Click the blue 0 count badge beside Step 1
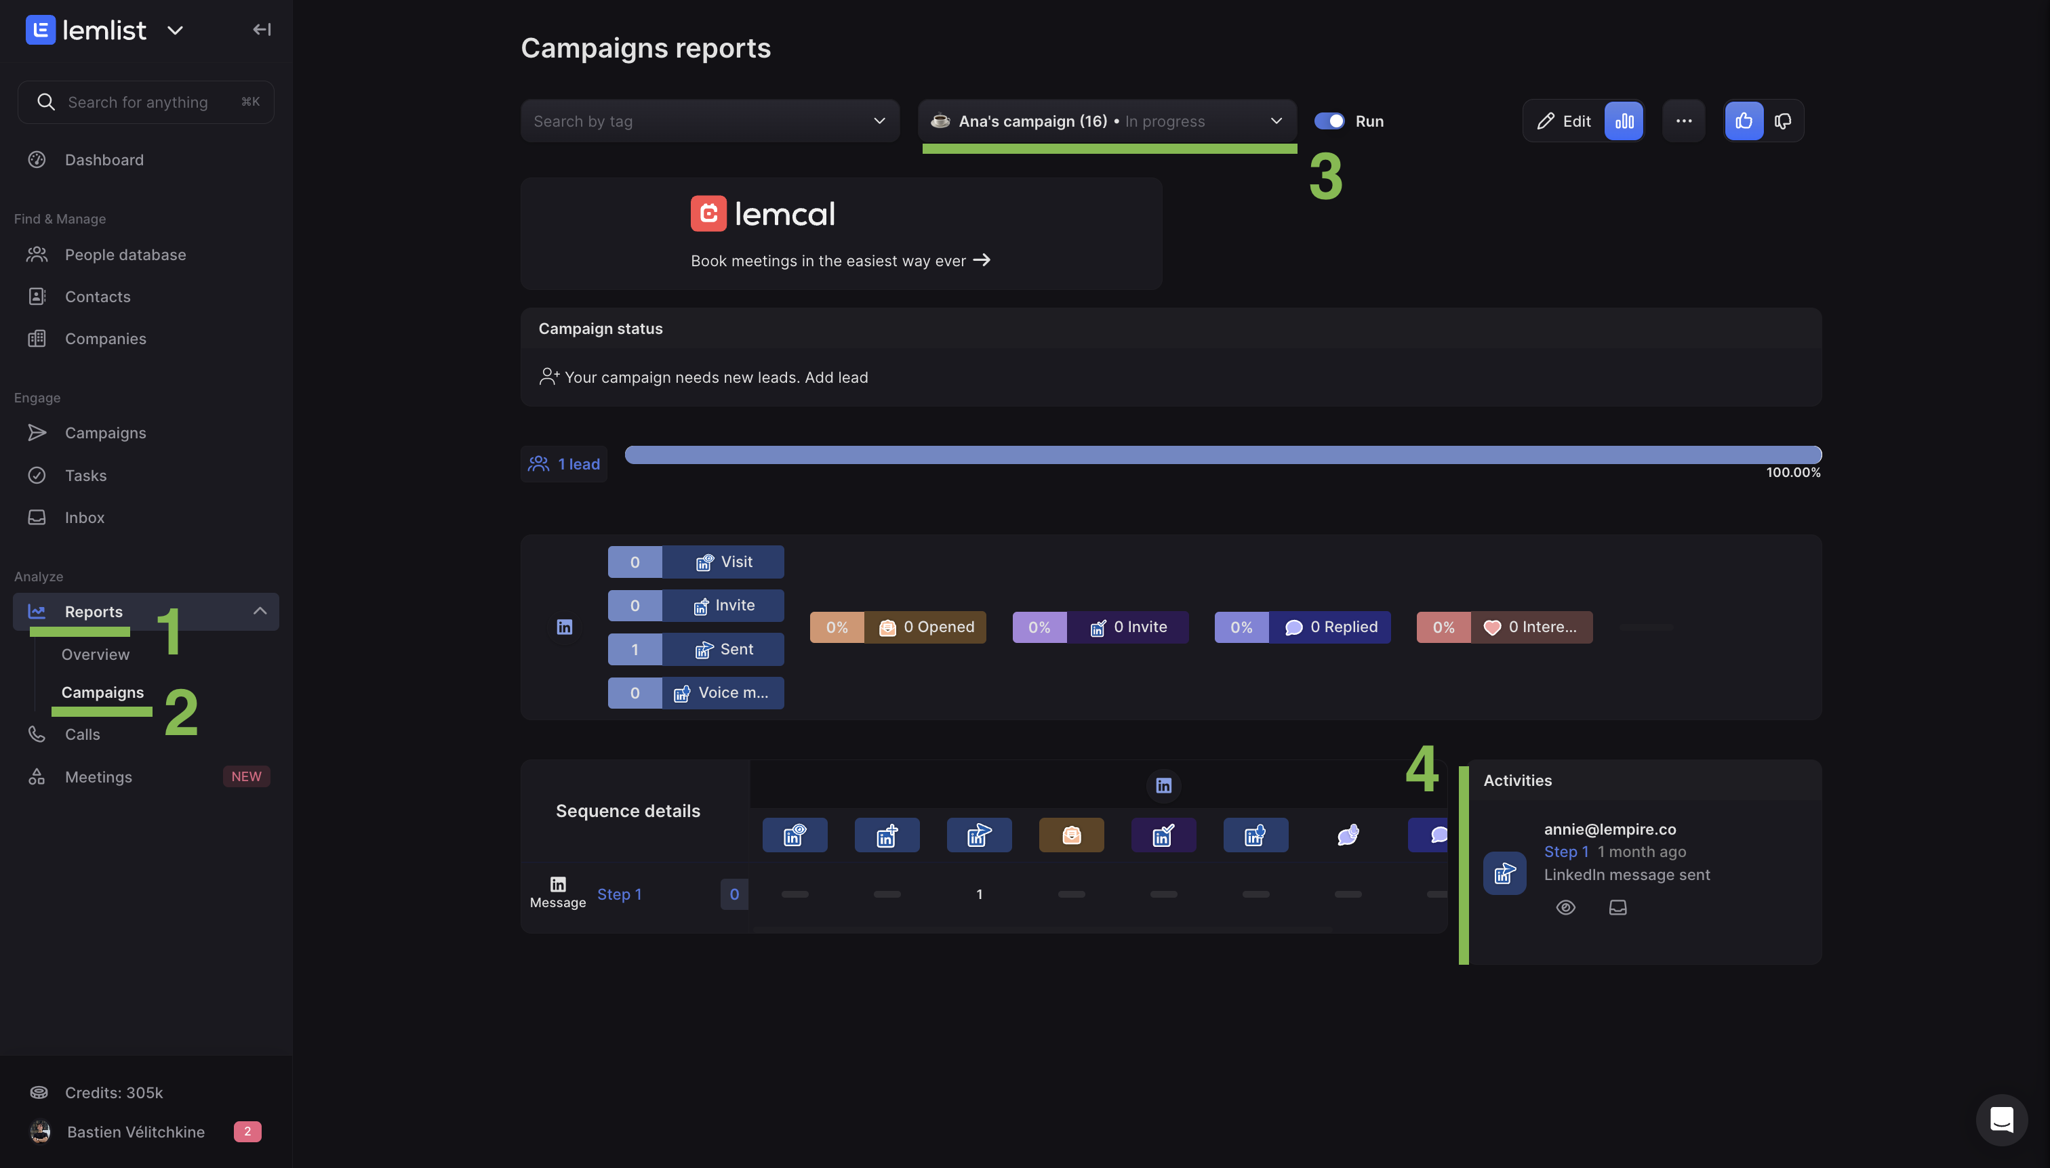This screenshot has height=1168, width=2050. (734, 894)
